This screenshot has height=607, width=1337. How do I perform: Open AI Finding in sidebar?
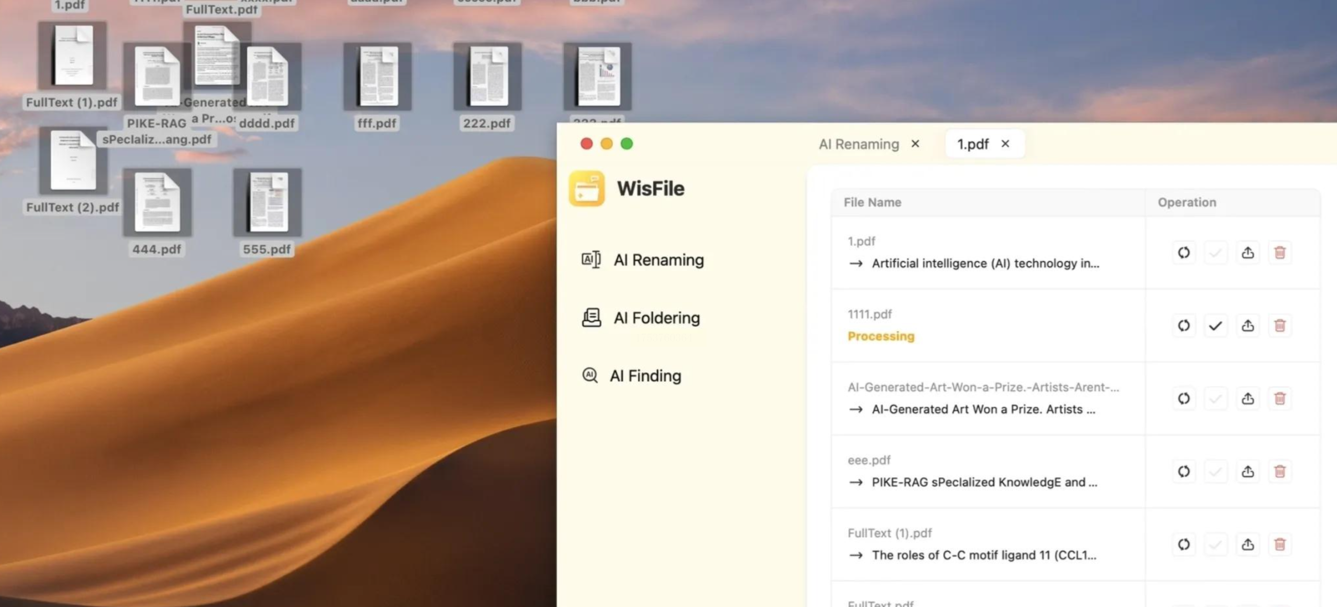[x=631, y=376]
